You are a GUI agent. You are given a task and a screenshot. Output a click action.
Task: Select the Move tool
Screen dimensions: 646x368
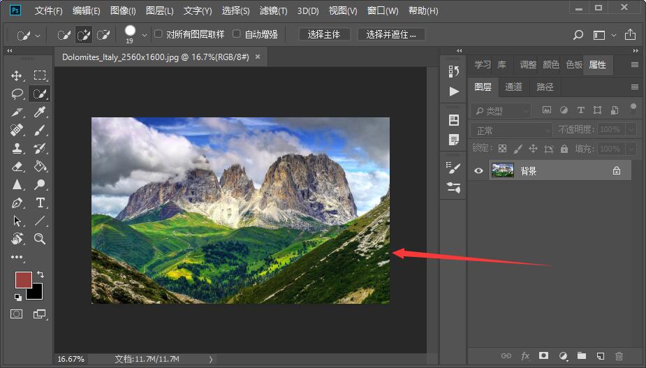[17, 75]
